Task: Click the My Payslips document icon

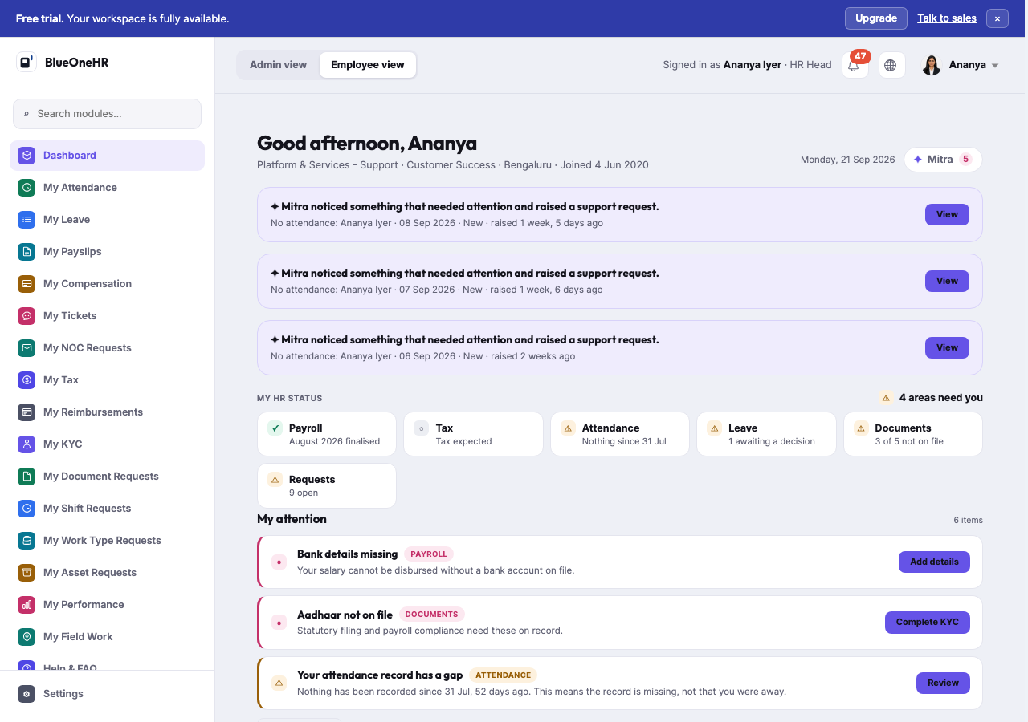Action: [x=27, y=252]
